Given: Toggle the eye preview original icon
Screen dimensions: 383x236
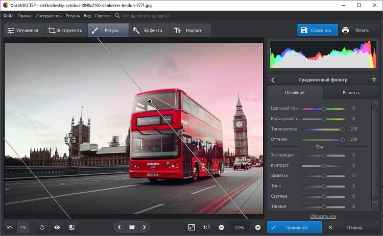Looking at the screenshot, I should click(57, 227).
